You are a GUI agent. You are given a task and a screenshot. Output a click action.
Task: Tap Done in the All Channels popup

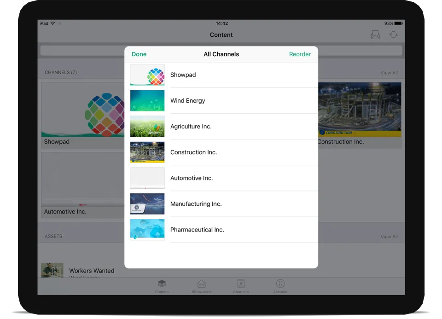coord(139,54)
